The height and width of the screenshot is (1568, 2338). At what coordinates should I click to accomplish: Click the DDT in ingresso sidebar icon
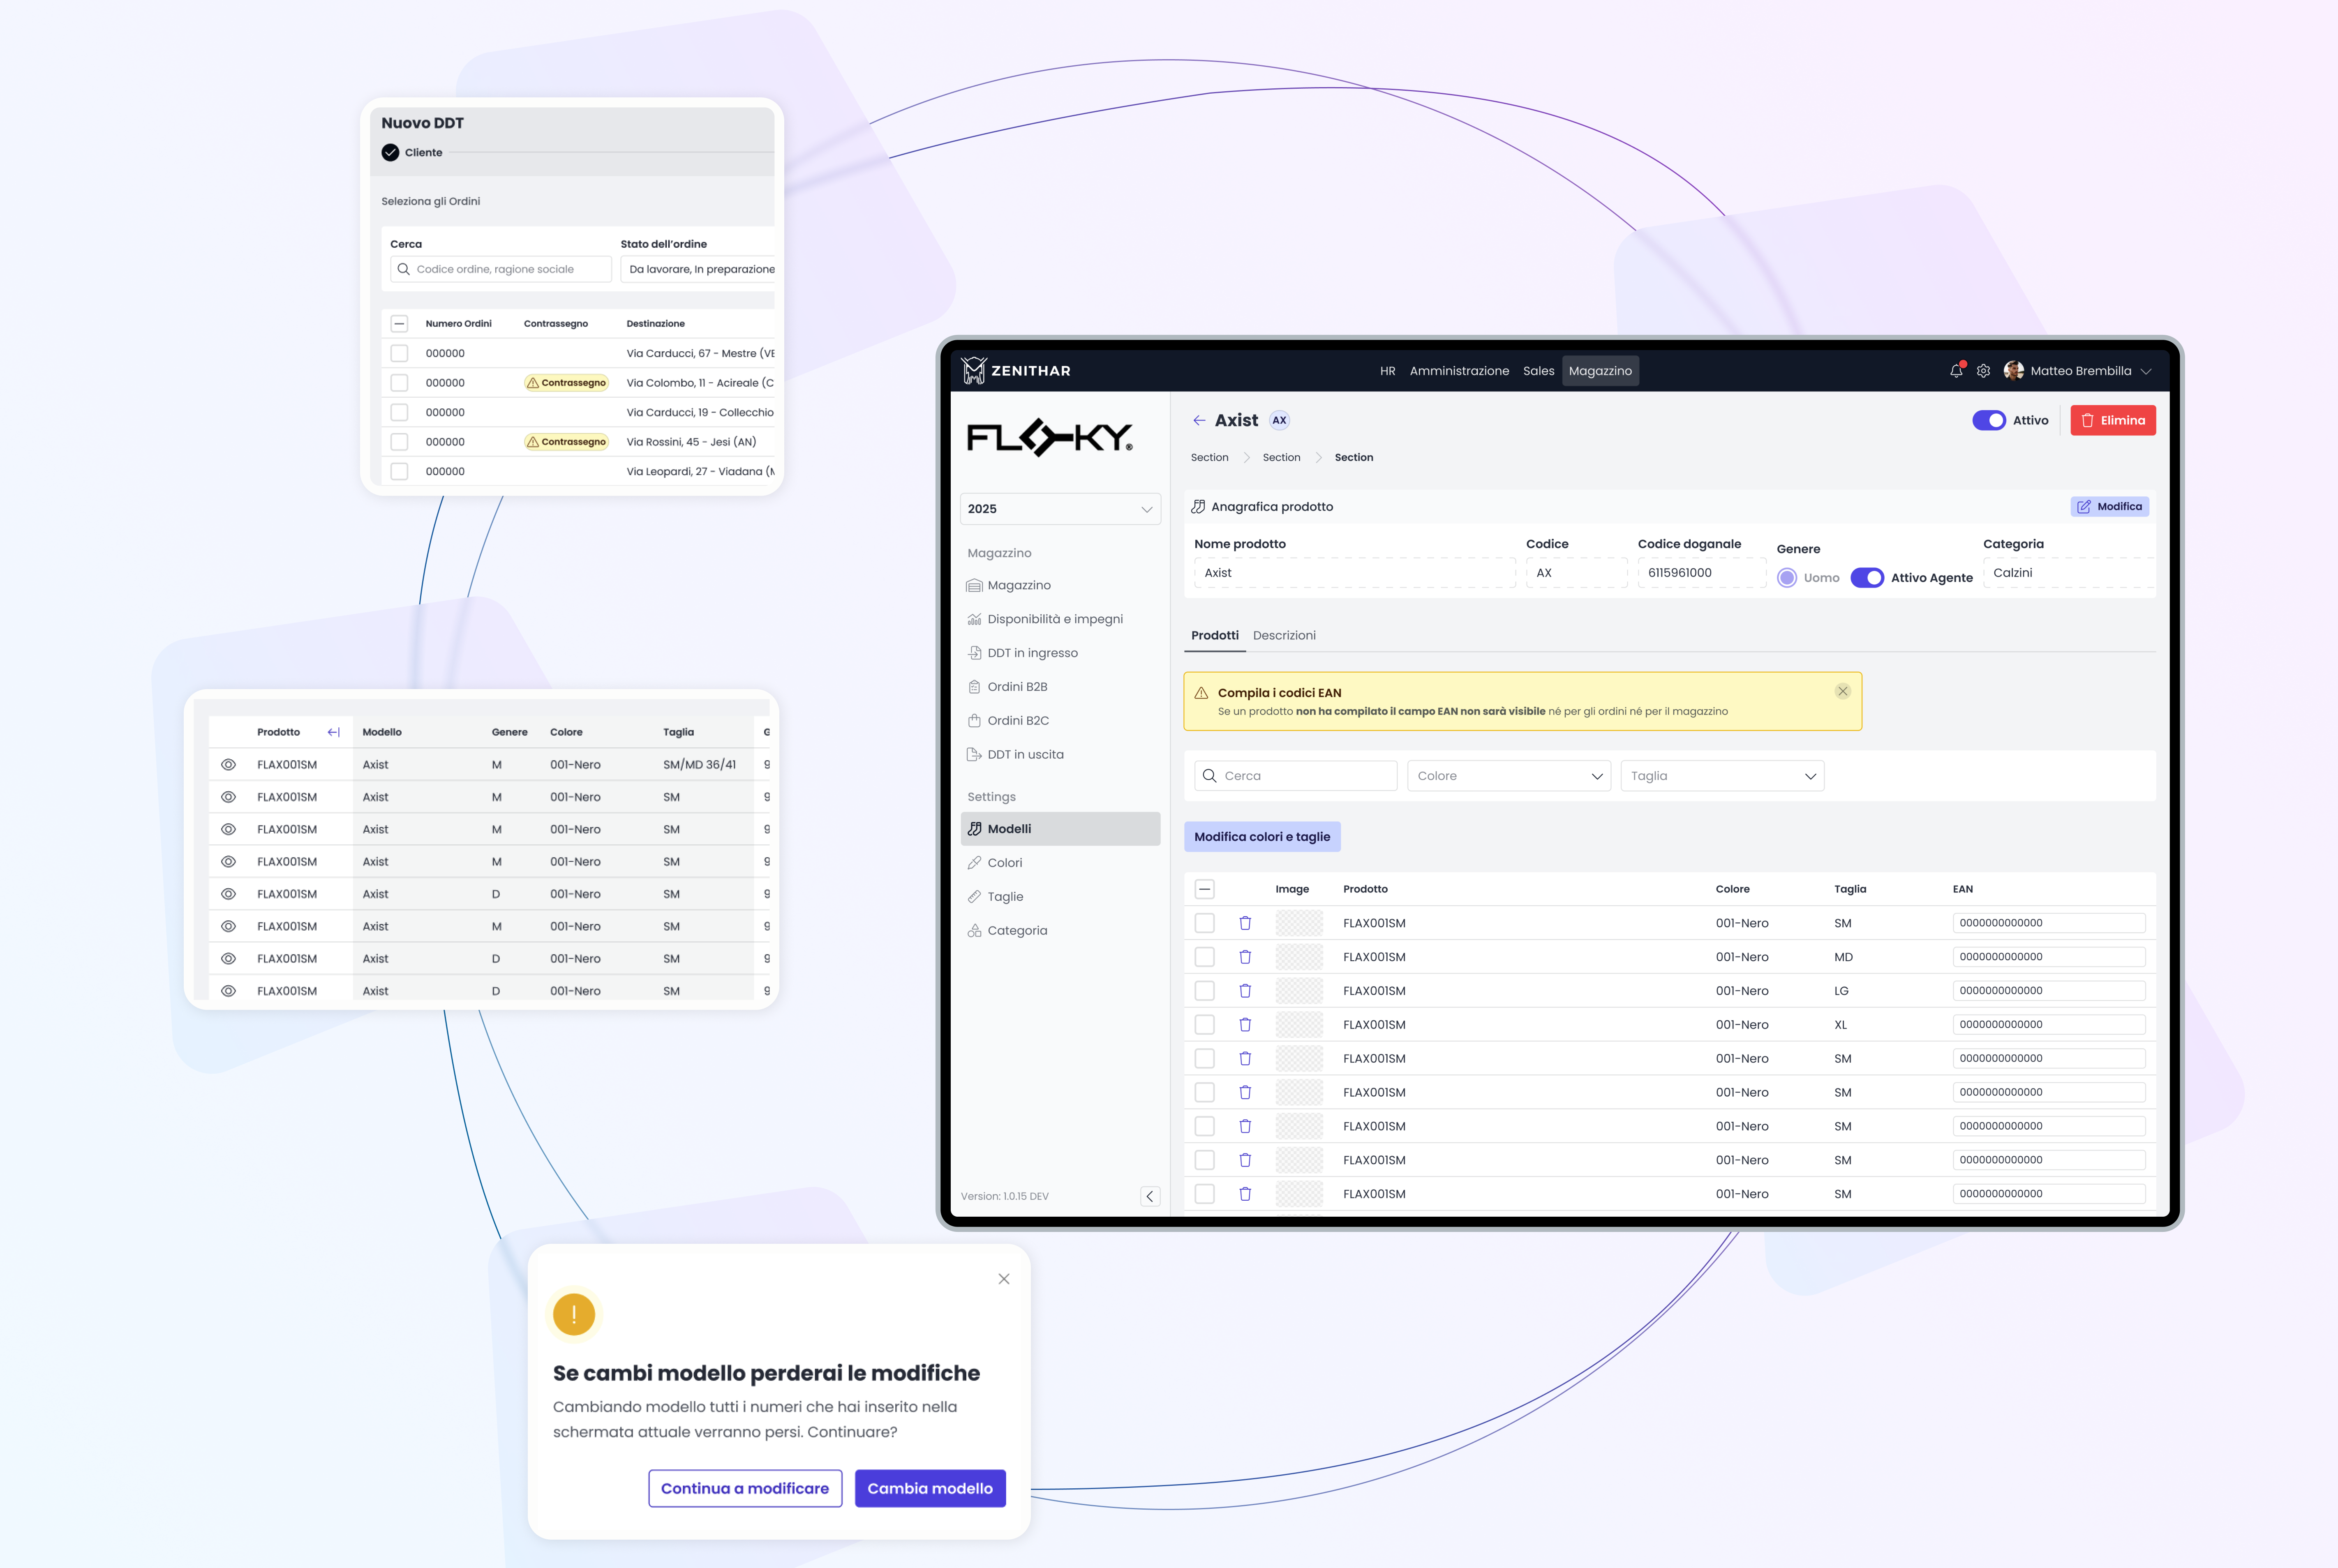[x=975, y=653]
